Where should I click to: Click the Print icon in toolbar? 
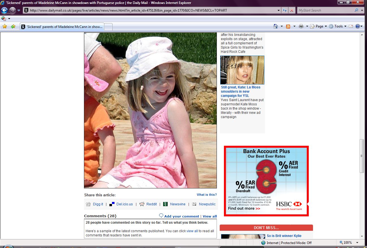(x=301, y=26)
